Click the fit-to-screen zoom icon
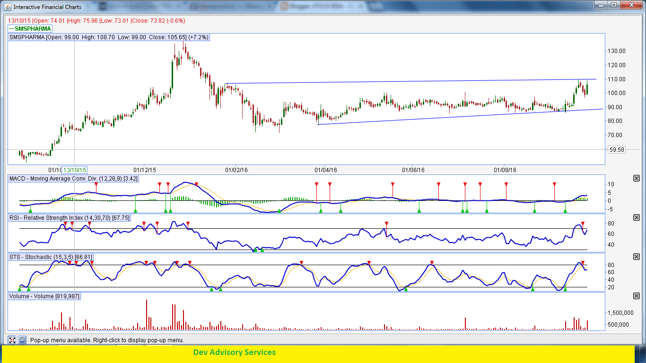The image size is (646, 363). pyautogui.click(x=12, y=340)
